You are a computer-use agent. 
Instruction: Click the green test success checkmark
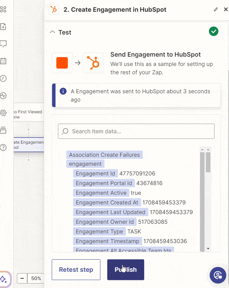pos(213,31)
